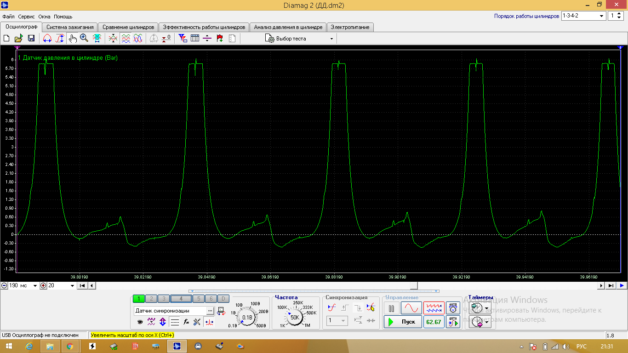Open the Файл menu
This screenshot has height=353, width=628.
coord(8,17)
